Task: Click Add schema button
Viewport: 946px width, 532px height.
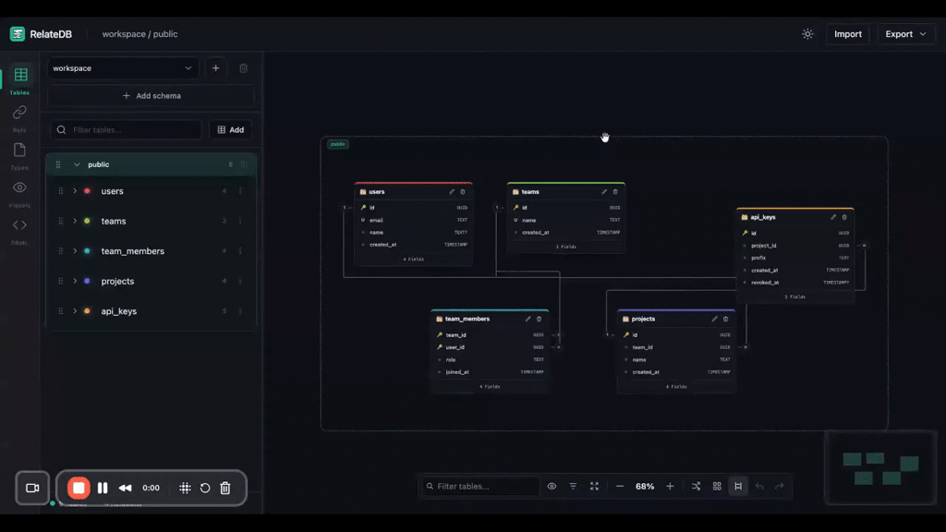Action: pyautogui.click(x=152, y=96)
